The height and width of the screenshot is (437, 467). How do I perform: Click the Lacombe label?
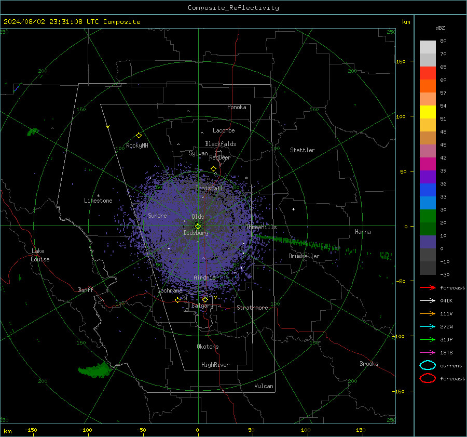224,130
